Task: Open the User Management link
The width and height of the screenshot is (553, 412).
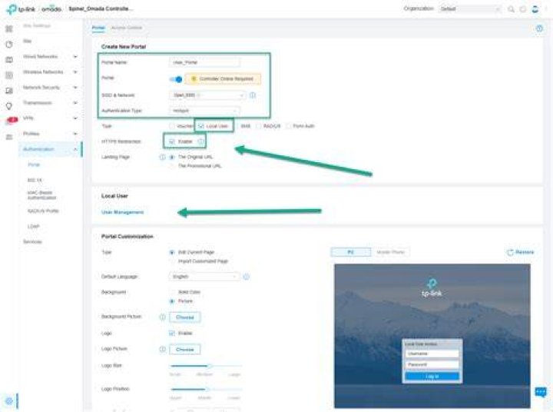Action: tap(122, 212)
